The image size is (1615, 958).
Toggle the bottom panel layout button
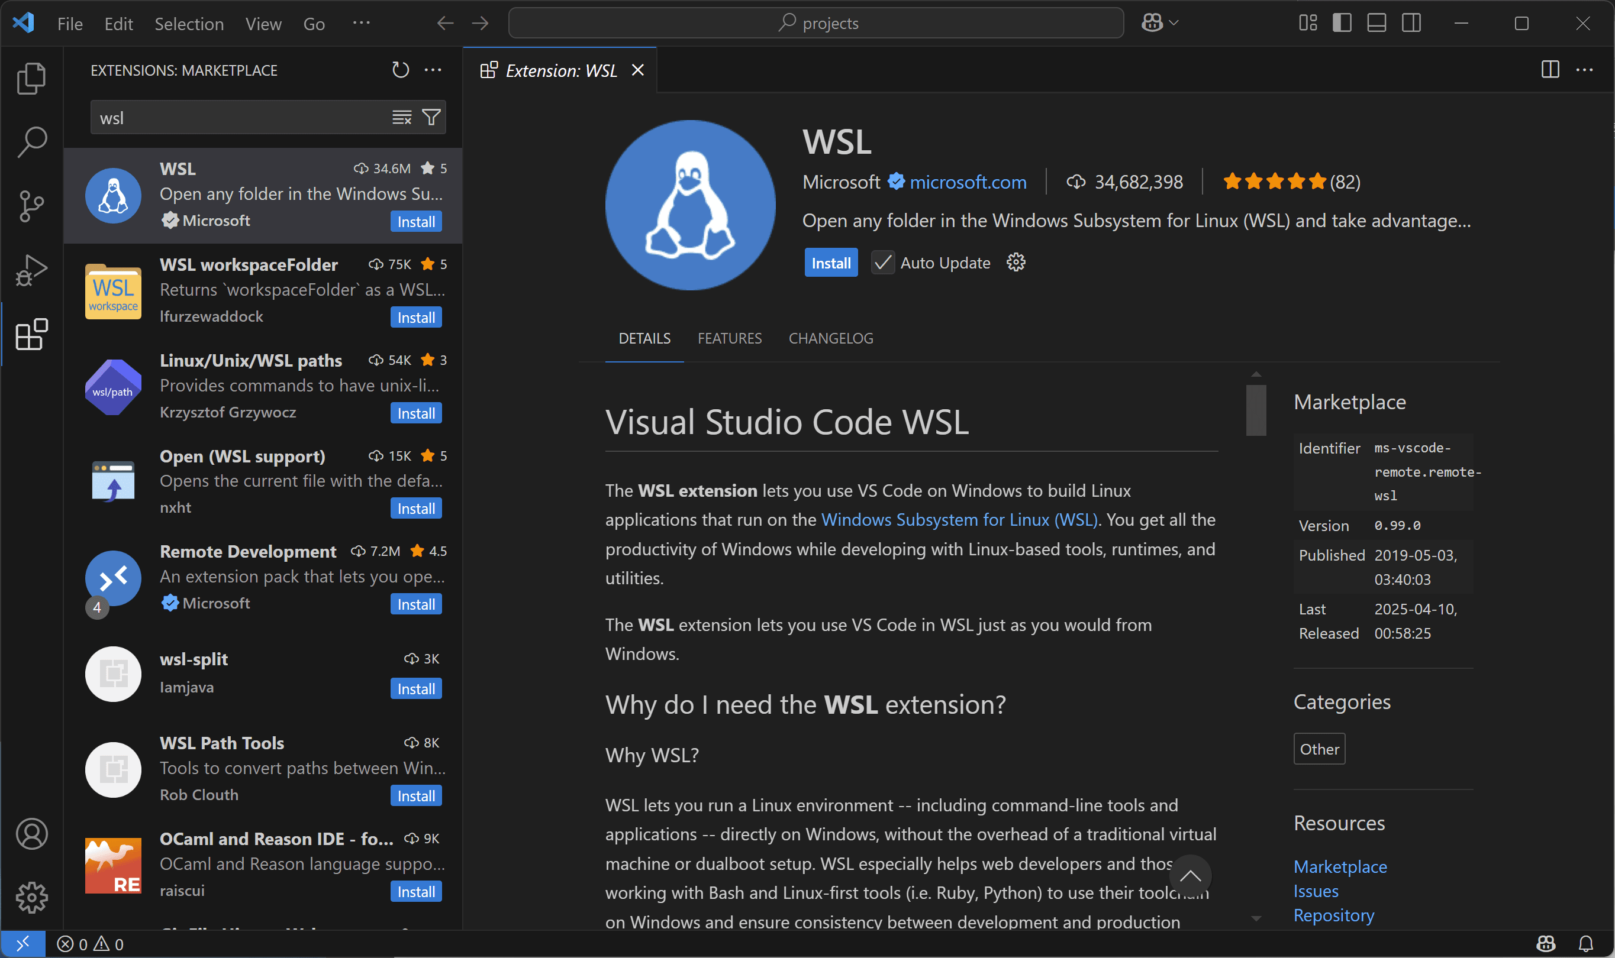tap(1376, 23)
